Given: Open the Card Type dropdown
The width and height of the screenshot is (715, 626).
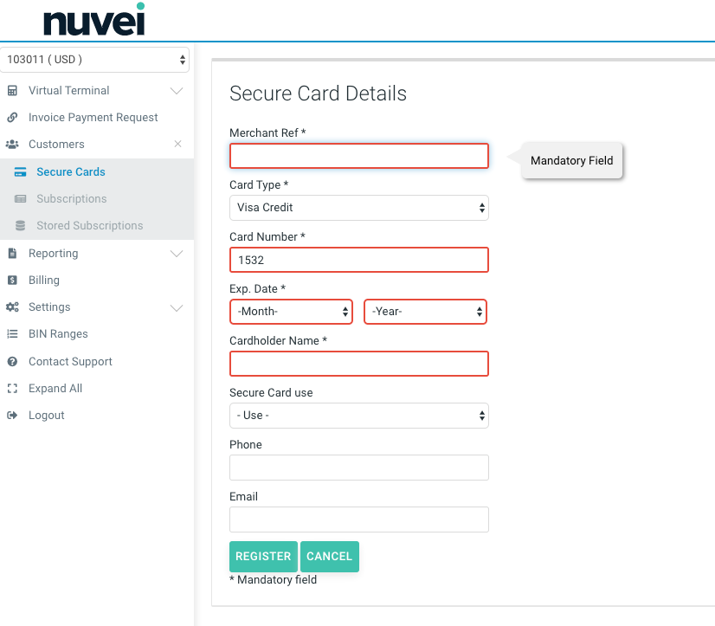Looking at the screenshot, I should tap(358, 208).
